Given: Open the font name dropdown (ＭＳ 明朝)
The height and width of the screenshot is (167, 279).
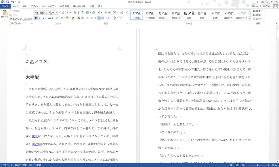Looking at the screenshot, I should coord(49,13).
